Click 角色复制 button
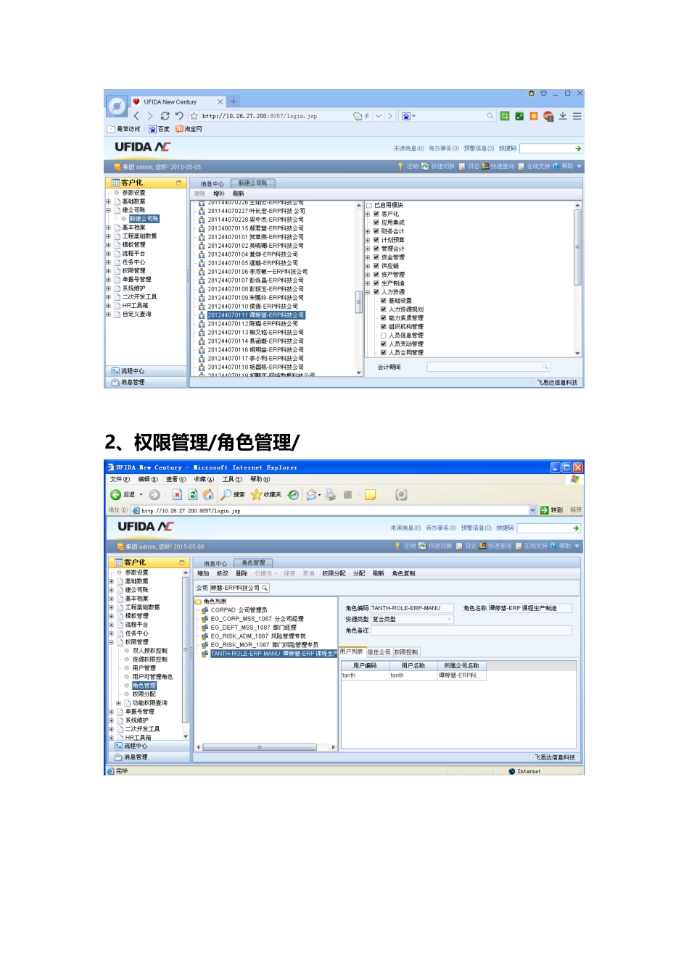Image resolution: width=689 pixels, height=974 pixels. 404,573
